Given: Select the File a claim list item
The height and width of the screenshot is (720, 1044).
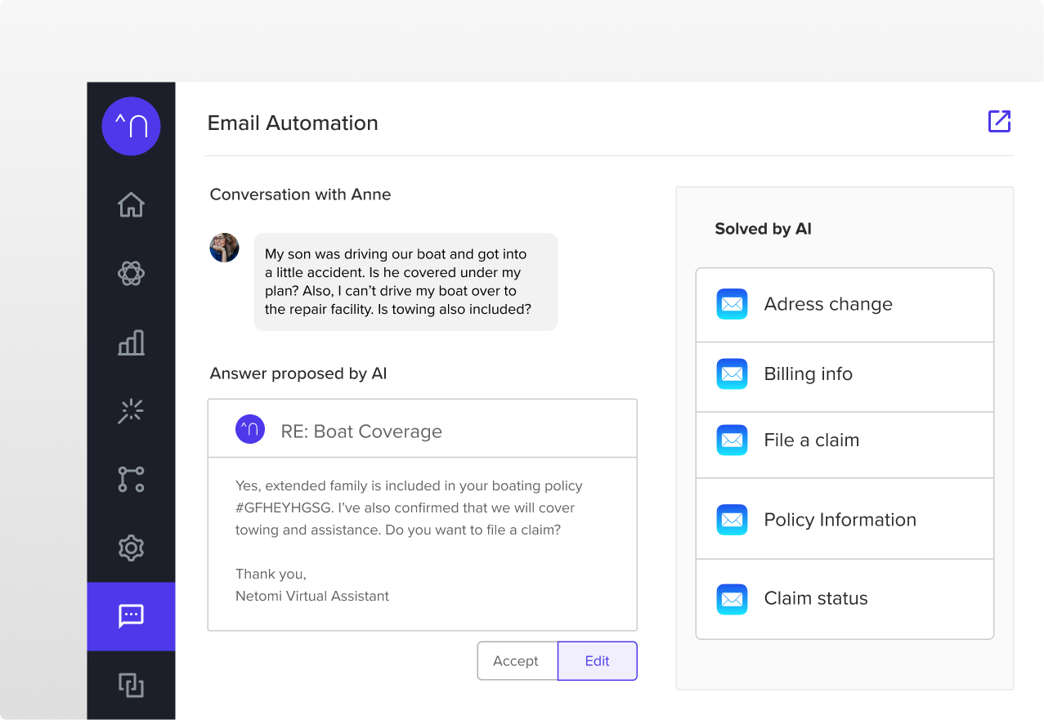Looking at the screenshot, I should click(x=845, y=445).
